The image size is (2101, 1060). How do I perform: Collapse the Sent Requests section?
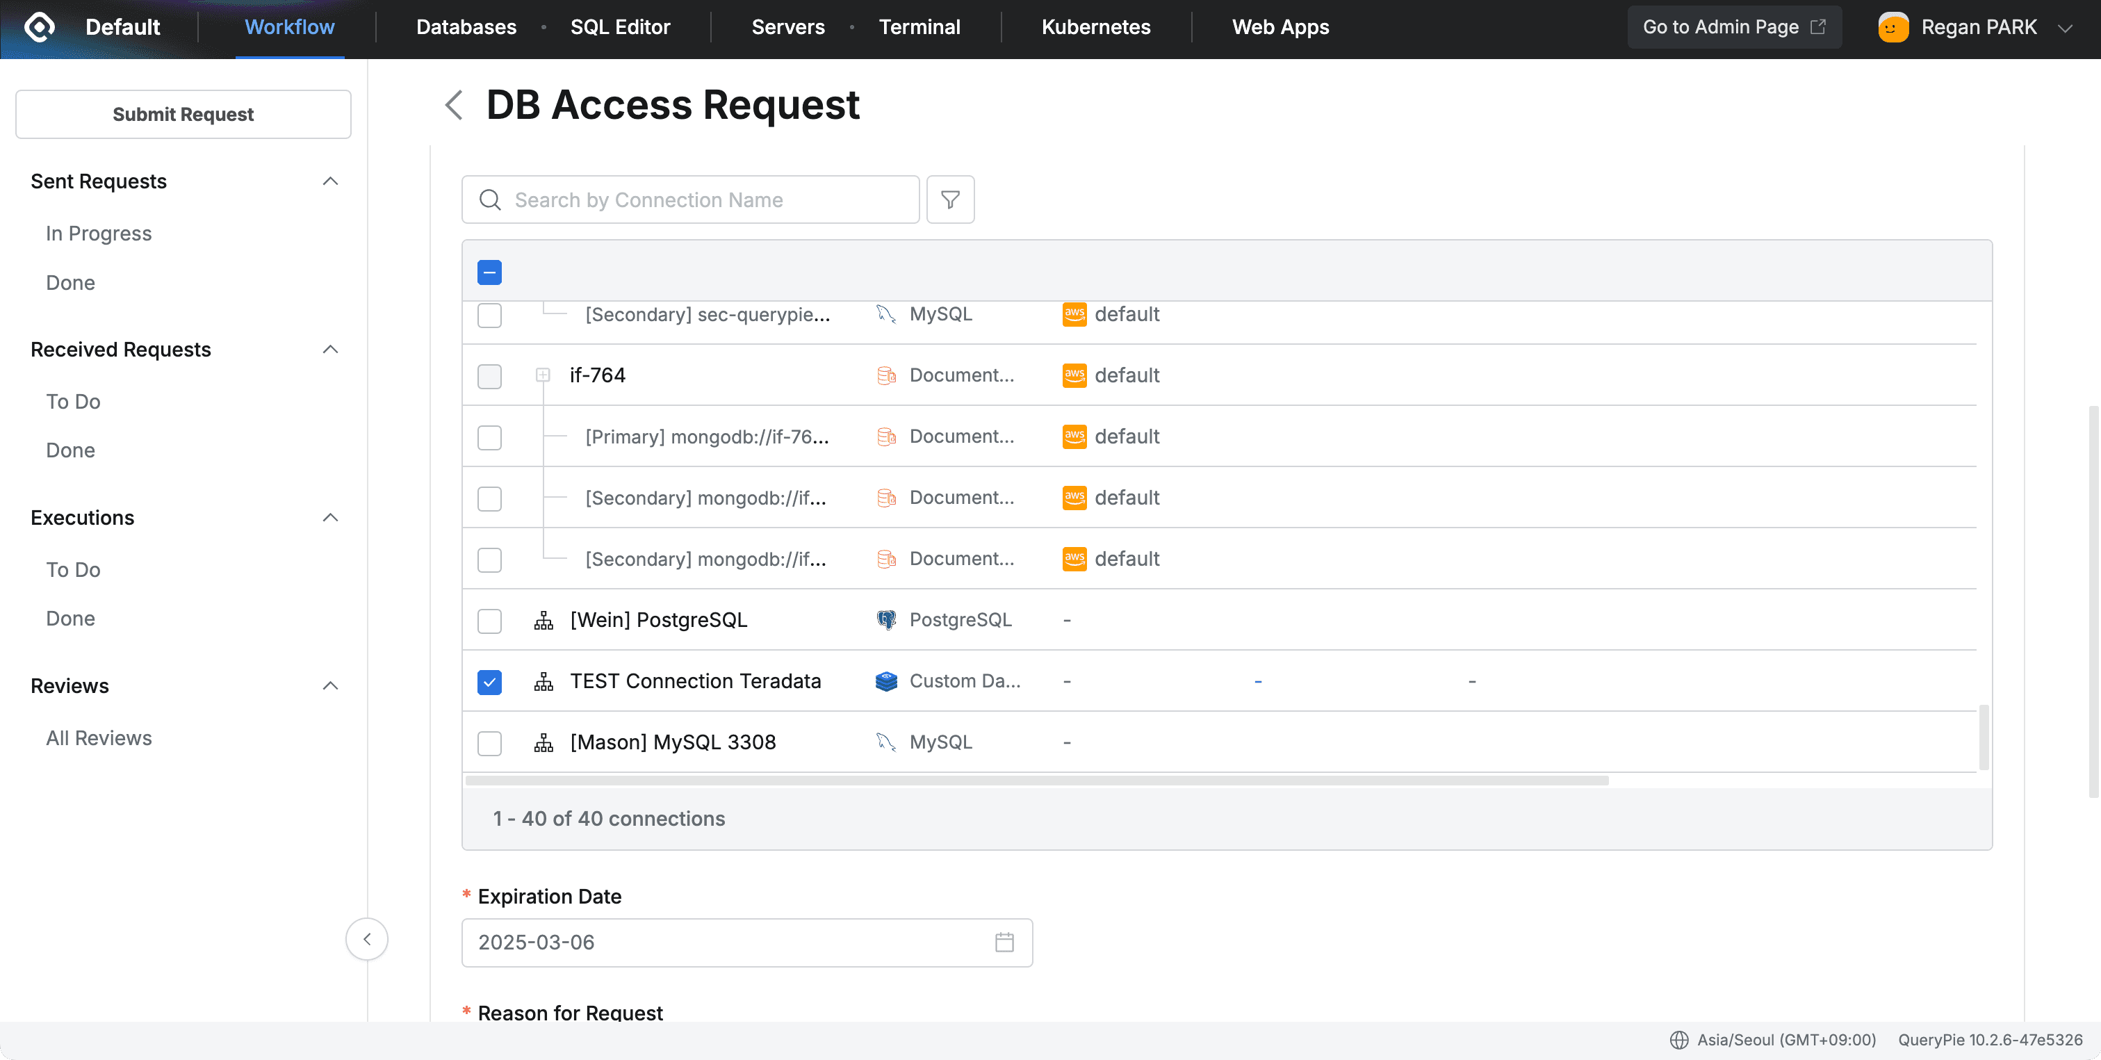point(330,181)
